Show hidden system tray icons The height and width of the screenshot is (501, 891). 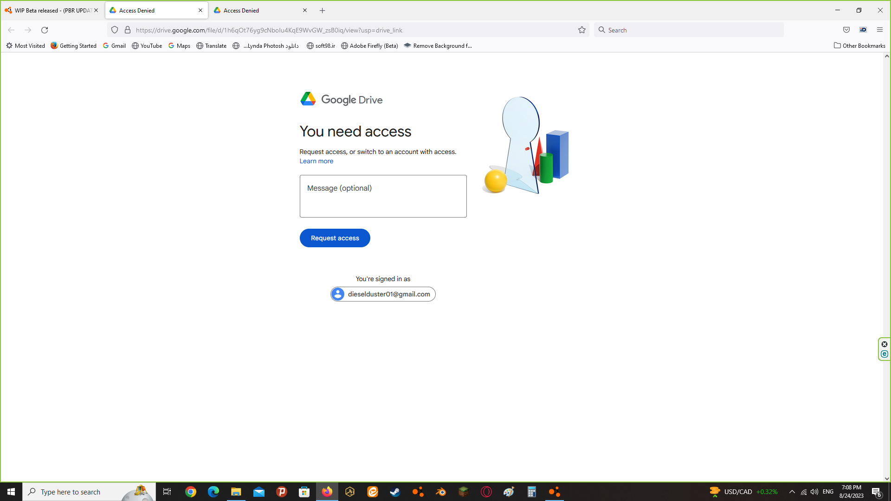pos(792,492)
